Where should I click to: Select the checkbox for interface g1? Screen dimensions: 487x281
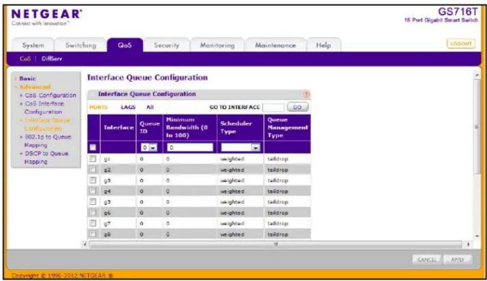(x=93, y=159)
